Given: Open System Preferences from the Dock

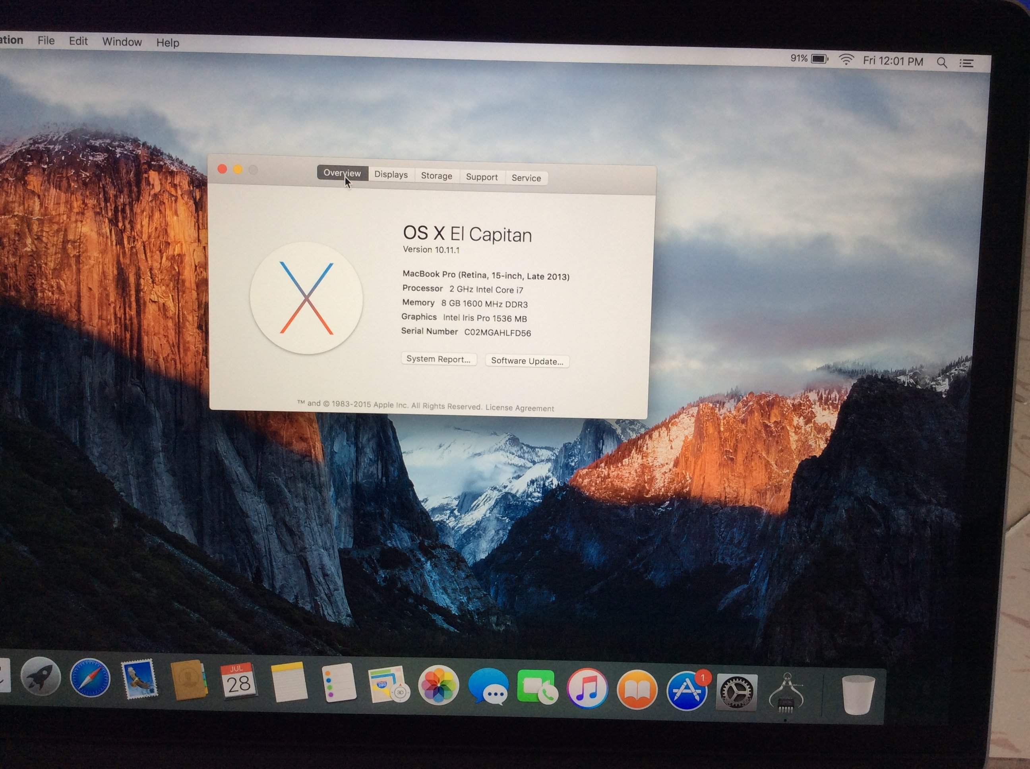Looking at the screenshot, I should [736, 692].
